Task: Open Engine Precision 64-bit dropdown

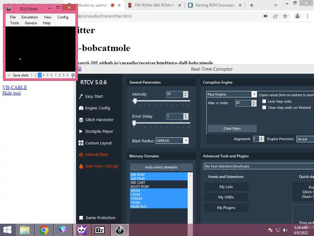Action: [305, 139]
